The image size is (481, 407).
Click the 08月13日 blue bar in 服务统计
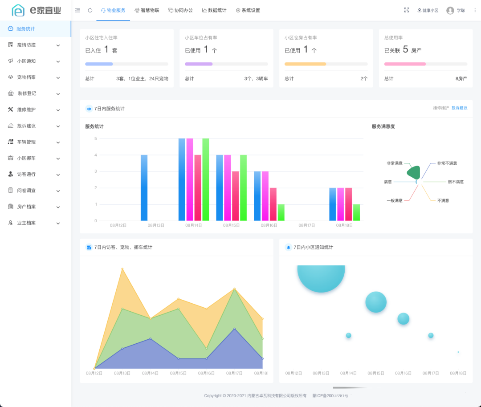click(144, 188)
